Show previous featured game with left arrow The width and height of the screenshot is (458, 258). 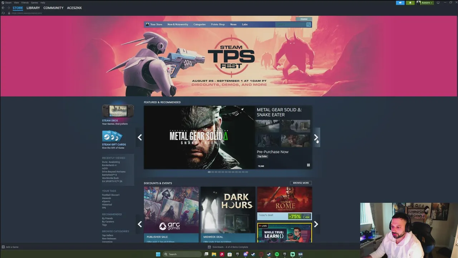[x=140, y=137]
